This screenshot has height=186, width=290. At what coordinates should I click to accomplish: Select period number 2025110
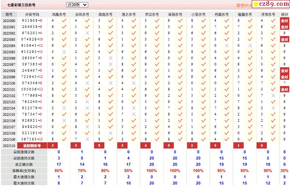[x=9, y=146]
